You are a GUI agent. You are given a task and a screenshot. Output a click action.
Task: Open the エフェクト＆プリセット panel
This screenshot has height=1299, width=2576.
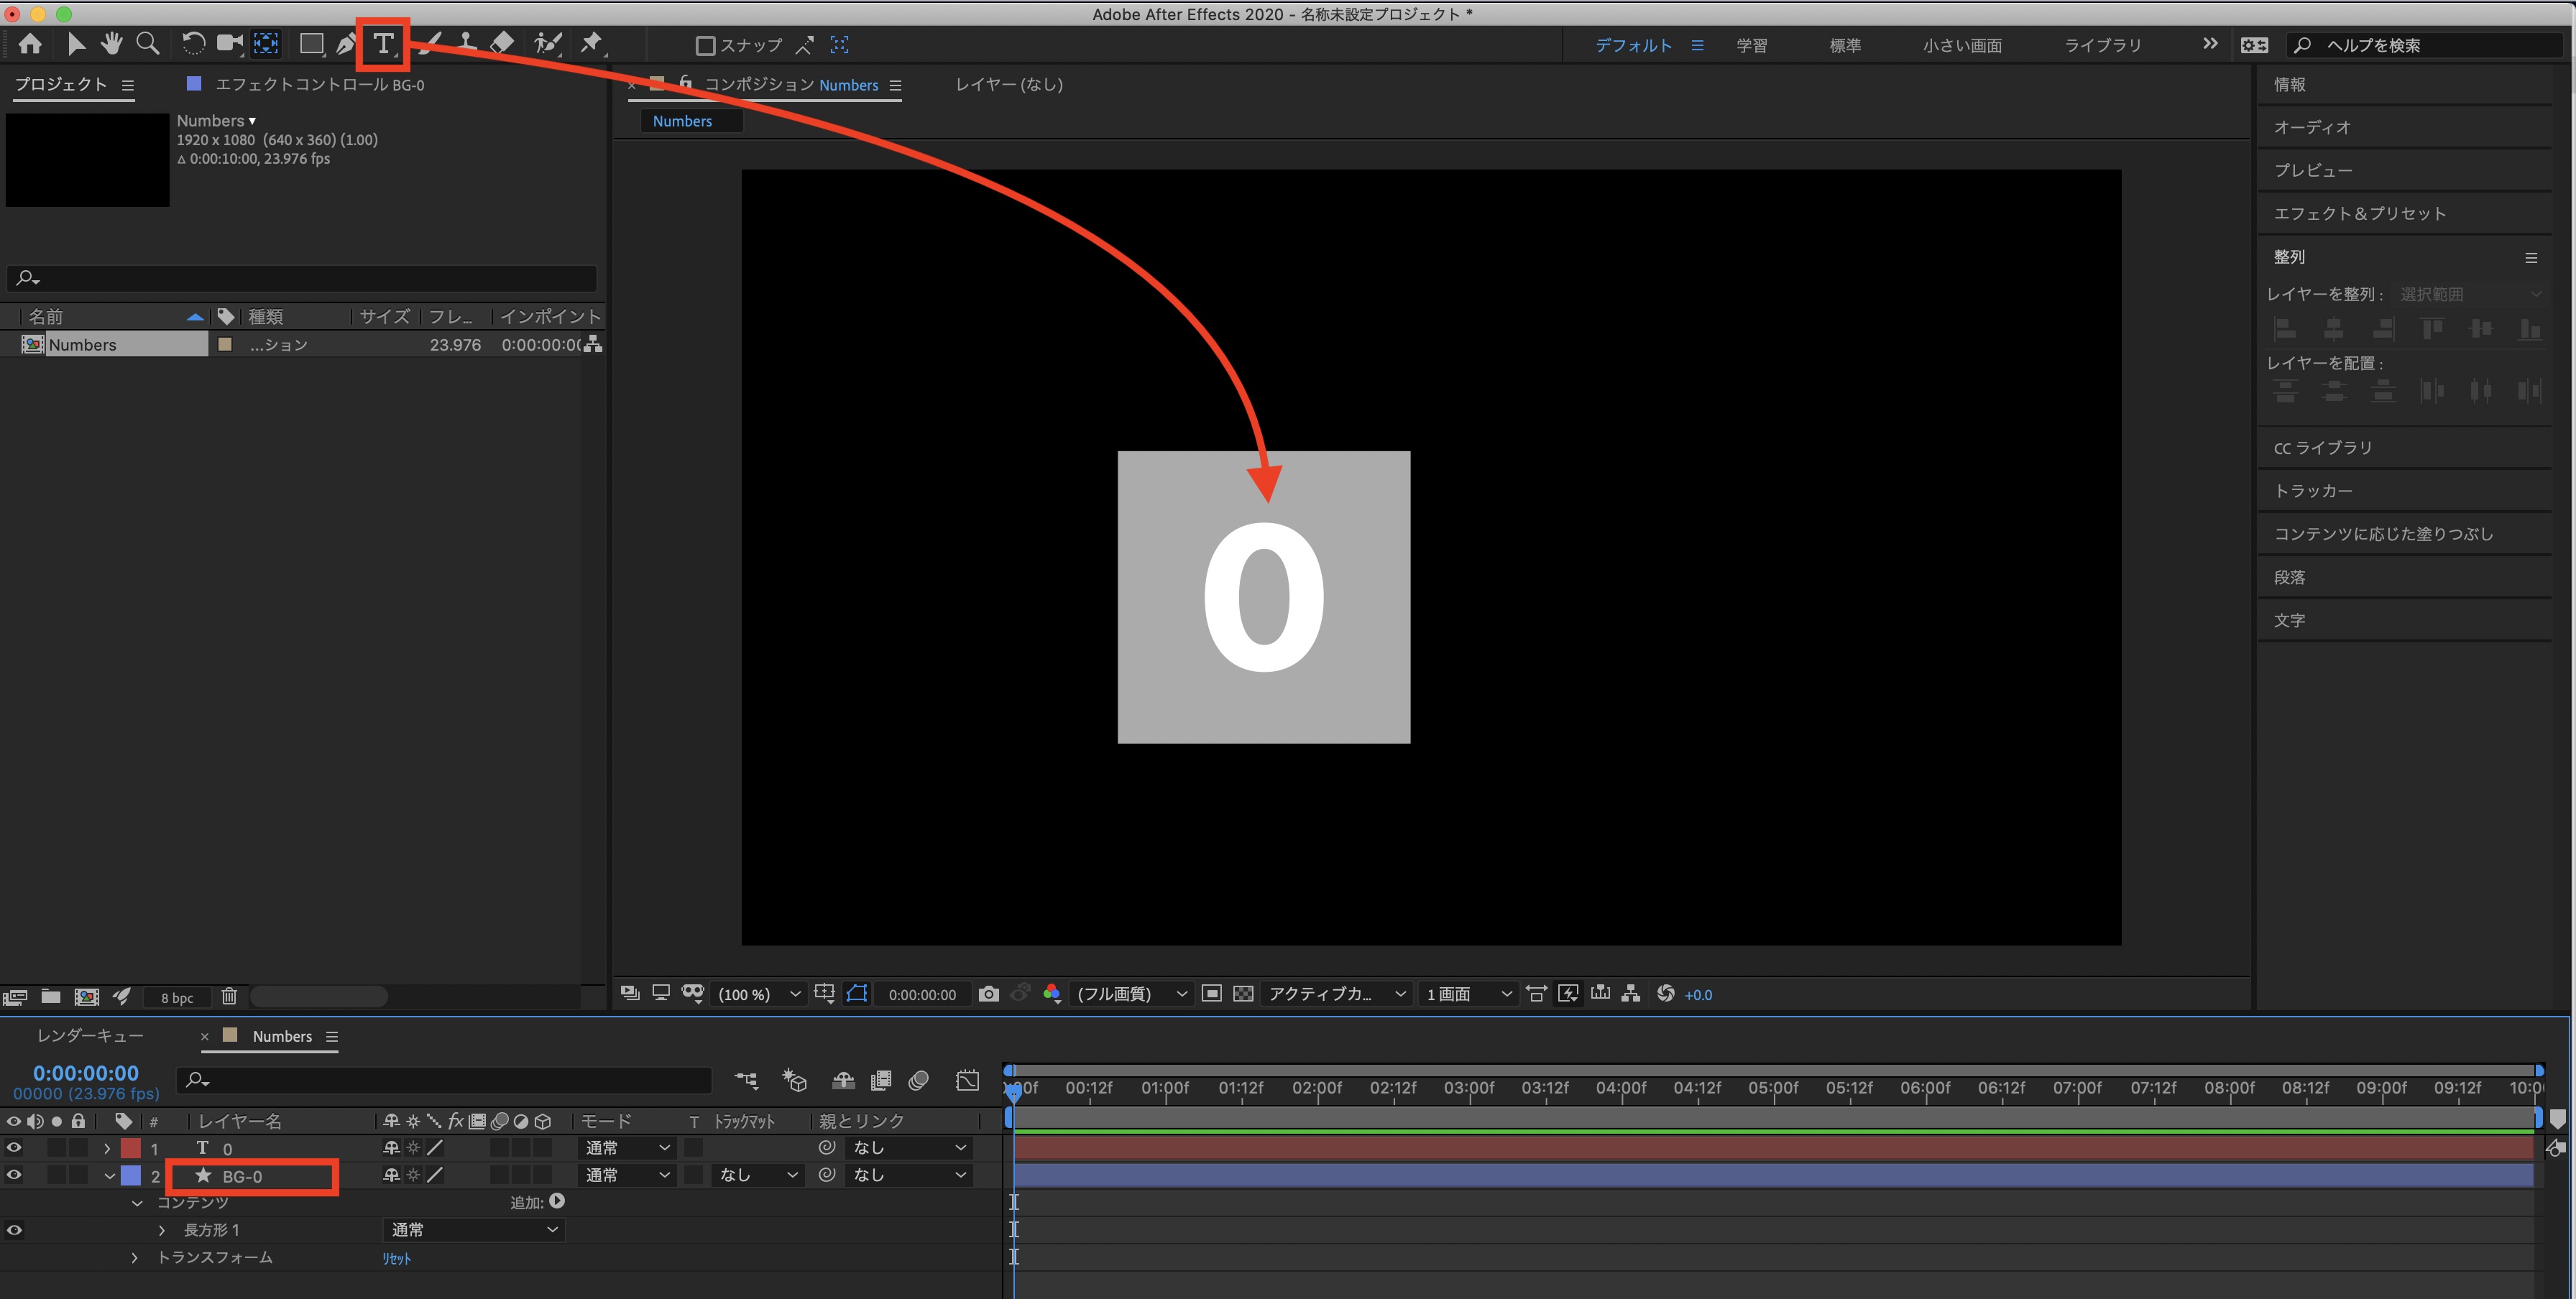point(2359,213)
